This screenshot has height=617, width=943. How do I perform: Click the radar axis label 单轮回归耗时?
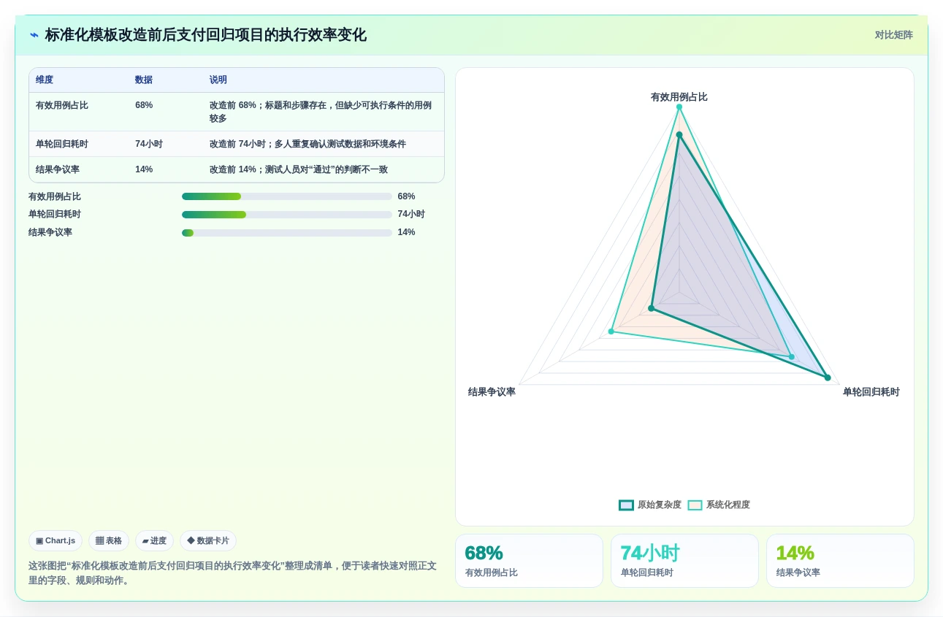pos(871,391)
